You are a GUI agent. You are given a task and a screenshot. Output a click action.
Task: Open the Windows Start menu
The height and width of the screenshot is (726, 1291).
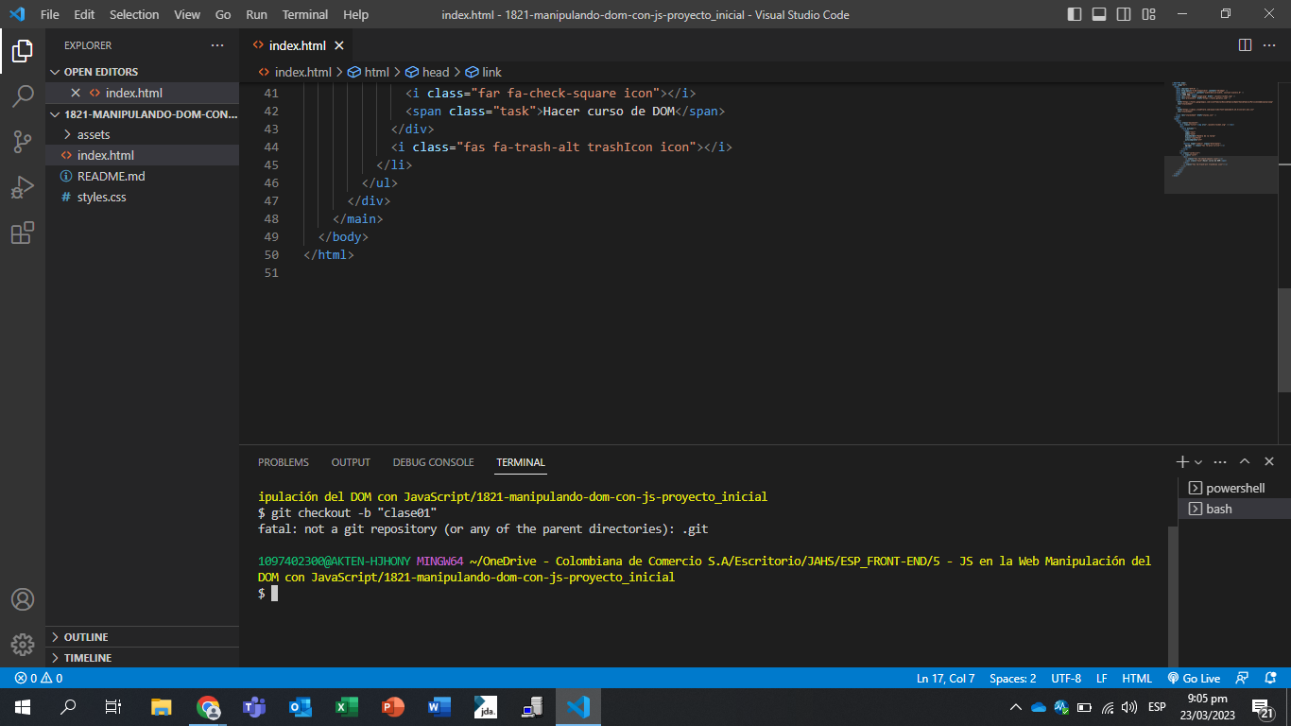point(23,706)
